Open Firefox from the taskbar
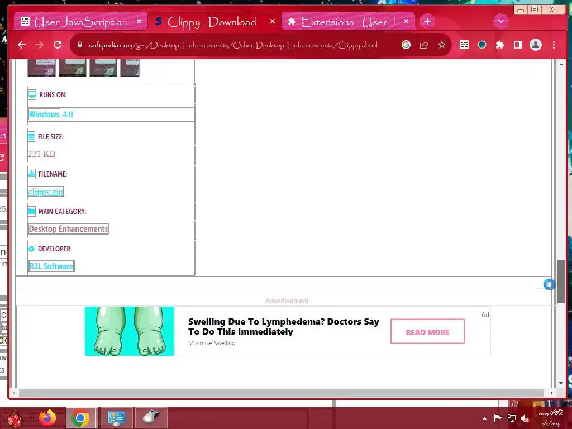The height and width of the screenshot is (429, 572). (47, 418)
